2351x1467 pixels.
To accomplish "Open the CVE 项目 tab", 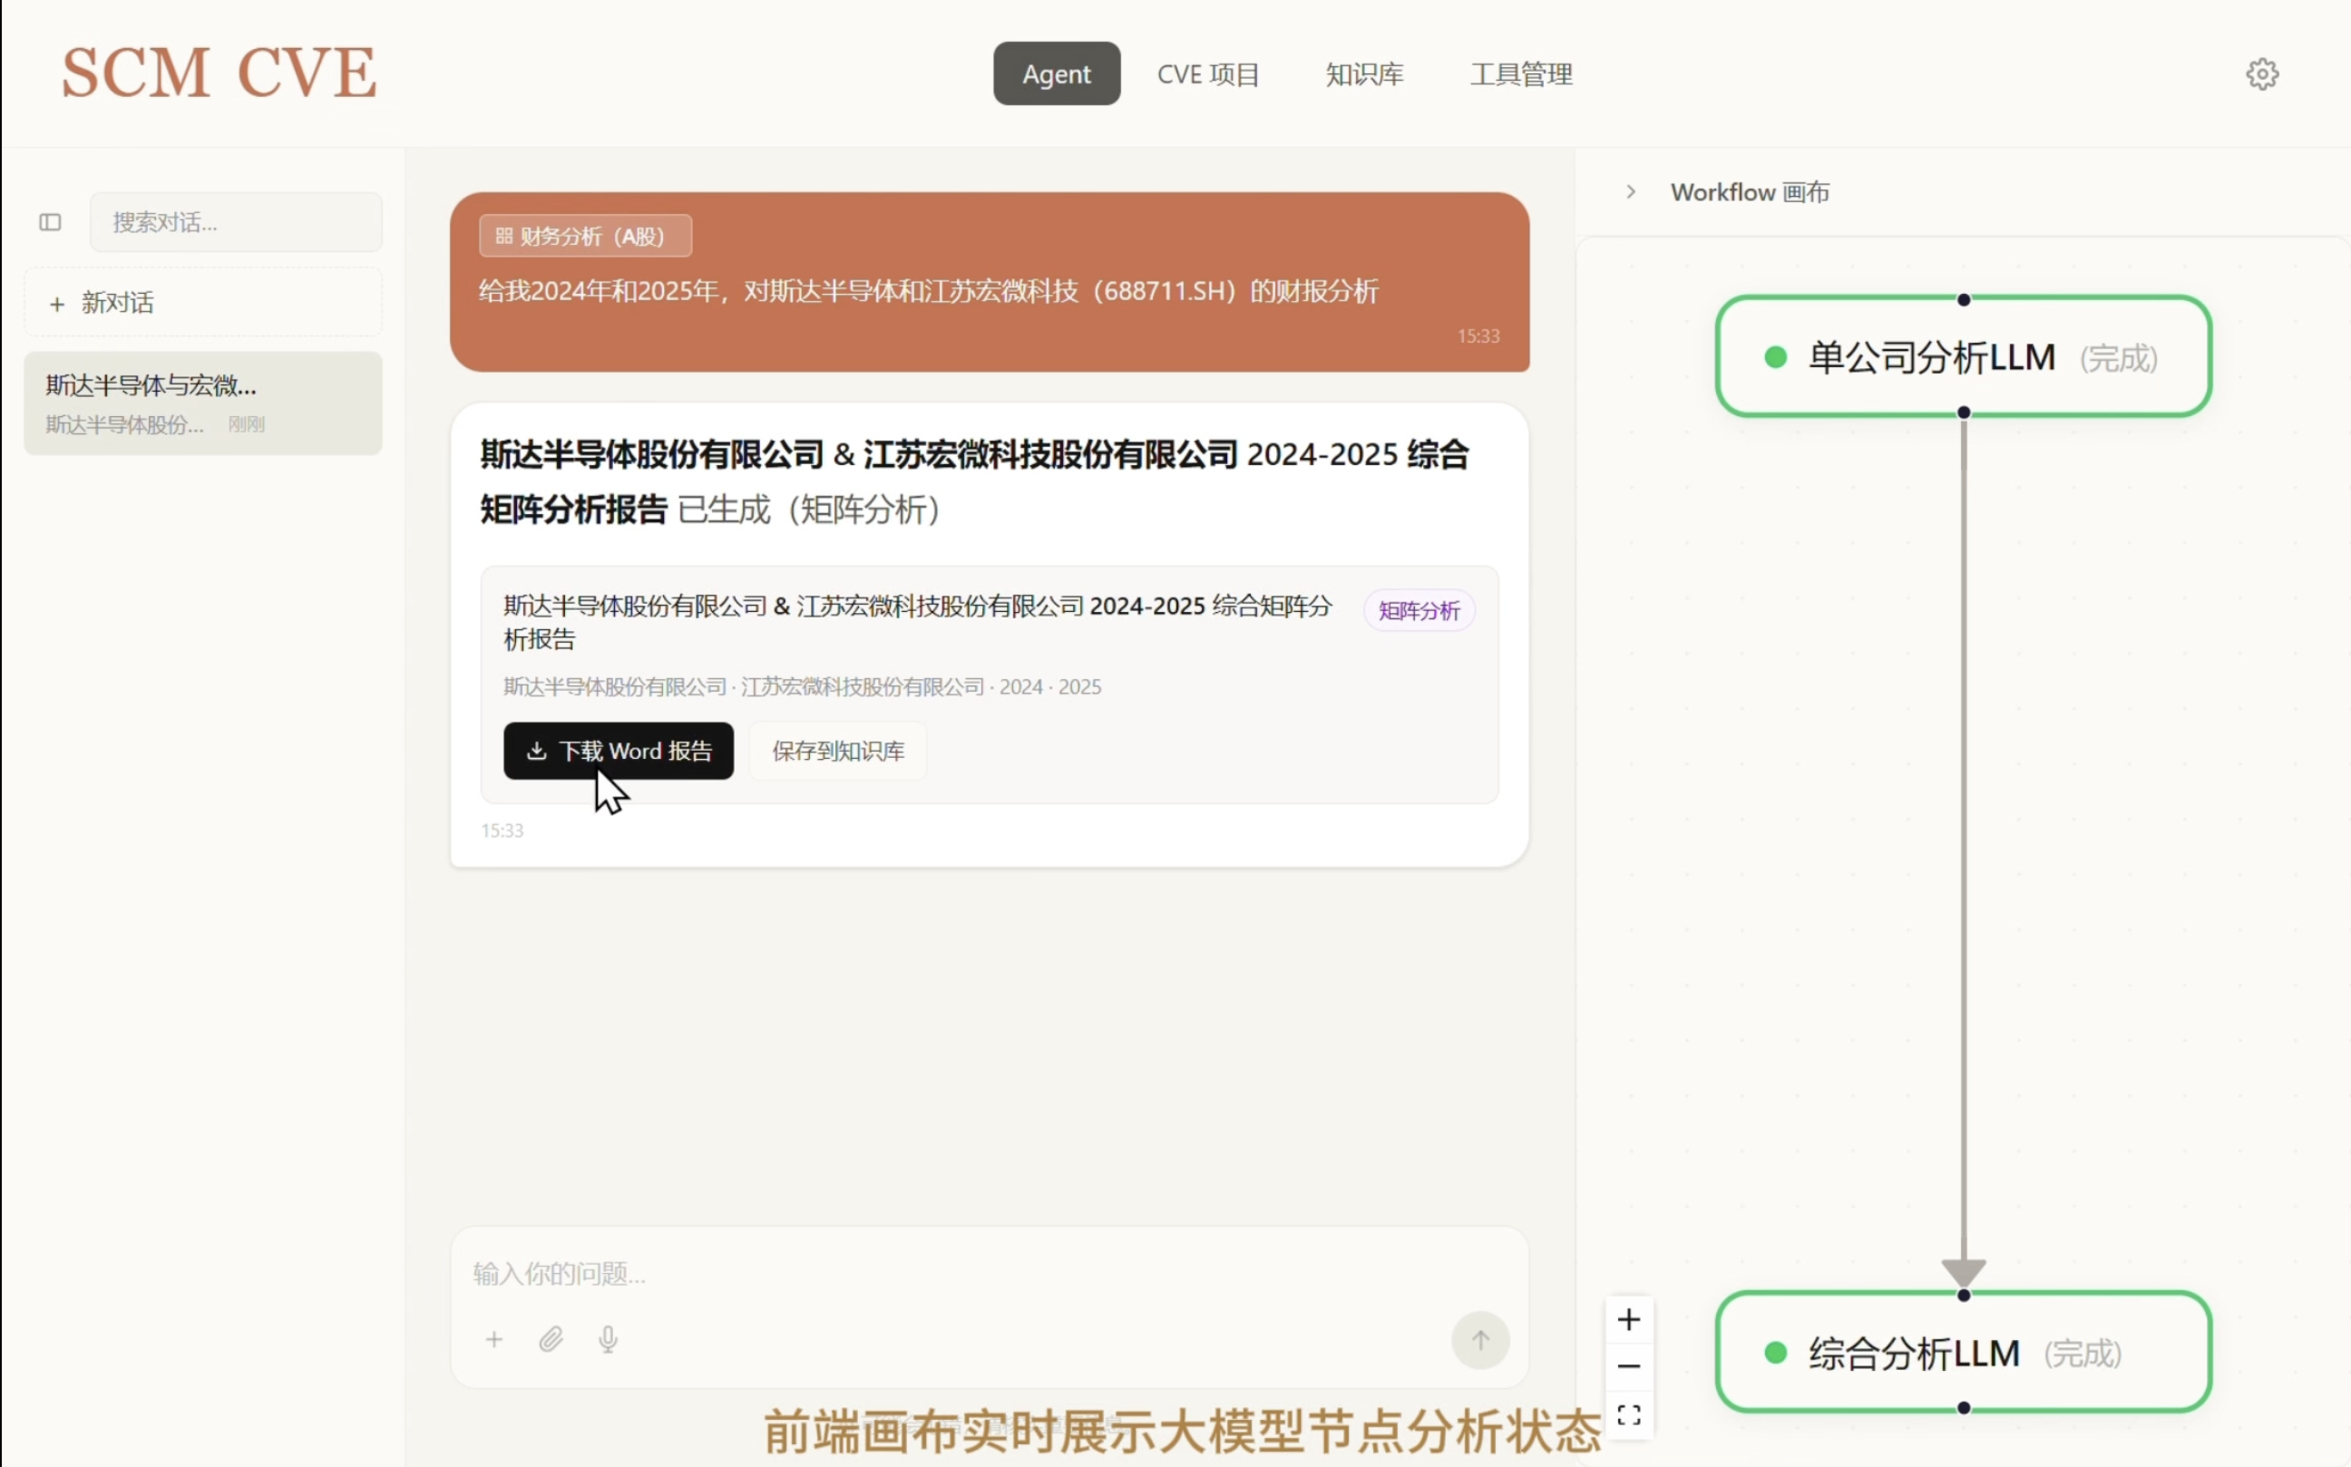I will [1208, 73].
